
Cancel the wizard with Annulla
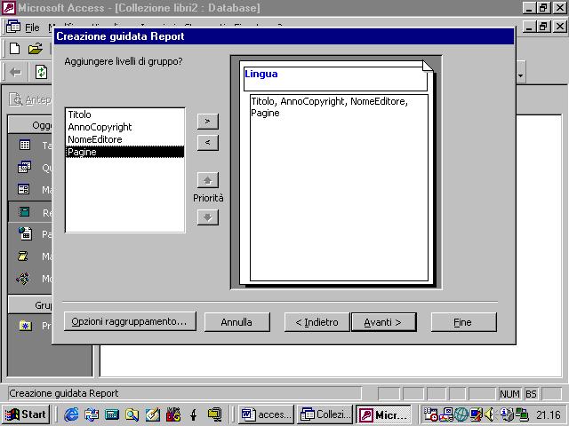(x=237, y=322)
